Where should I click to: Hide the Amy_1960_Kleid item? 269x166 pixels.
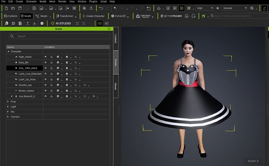46,68
